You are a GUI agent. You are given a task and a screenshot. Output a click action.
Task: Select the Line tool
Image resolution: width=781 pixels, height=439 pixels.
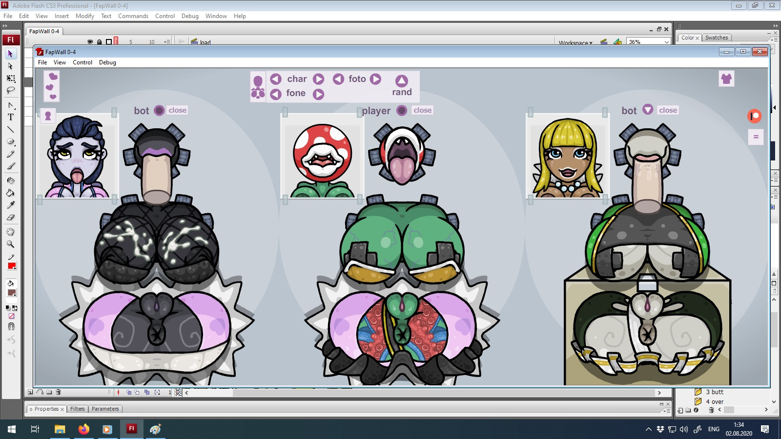click(x=10, y=129)
